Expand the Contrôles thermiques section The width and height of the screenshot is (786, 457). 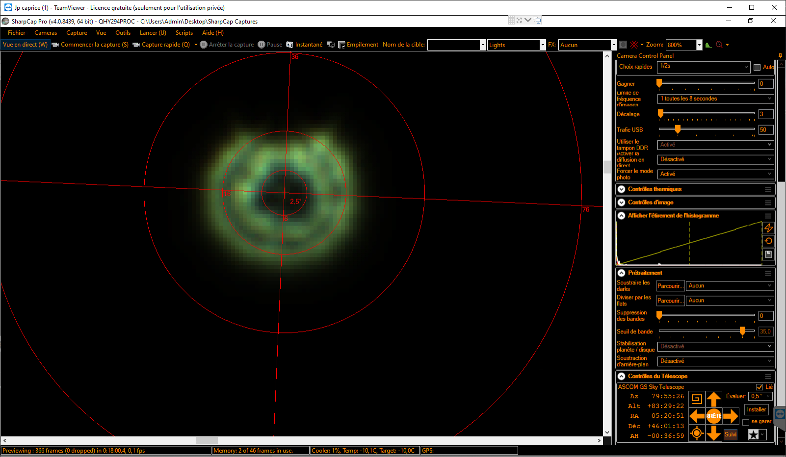point(622,189)
